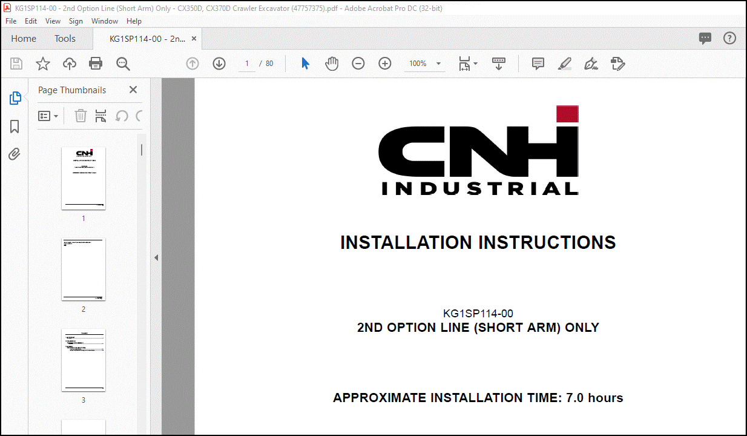Open the Sign document tool
747x436 pixels.
[591, 64]
